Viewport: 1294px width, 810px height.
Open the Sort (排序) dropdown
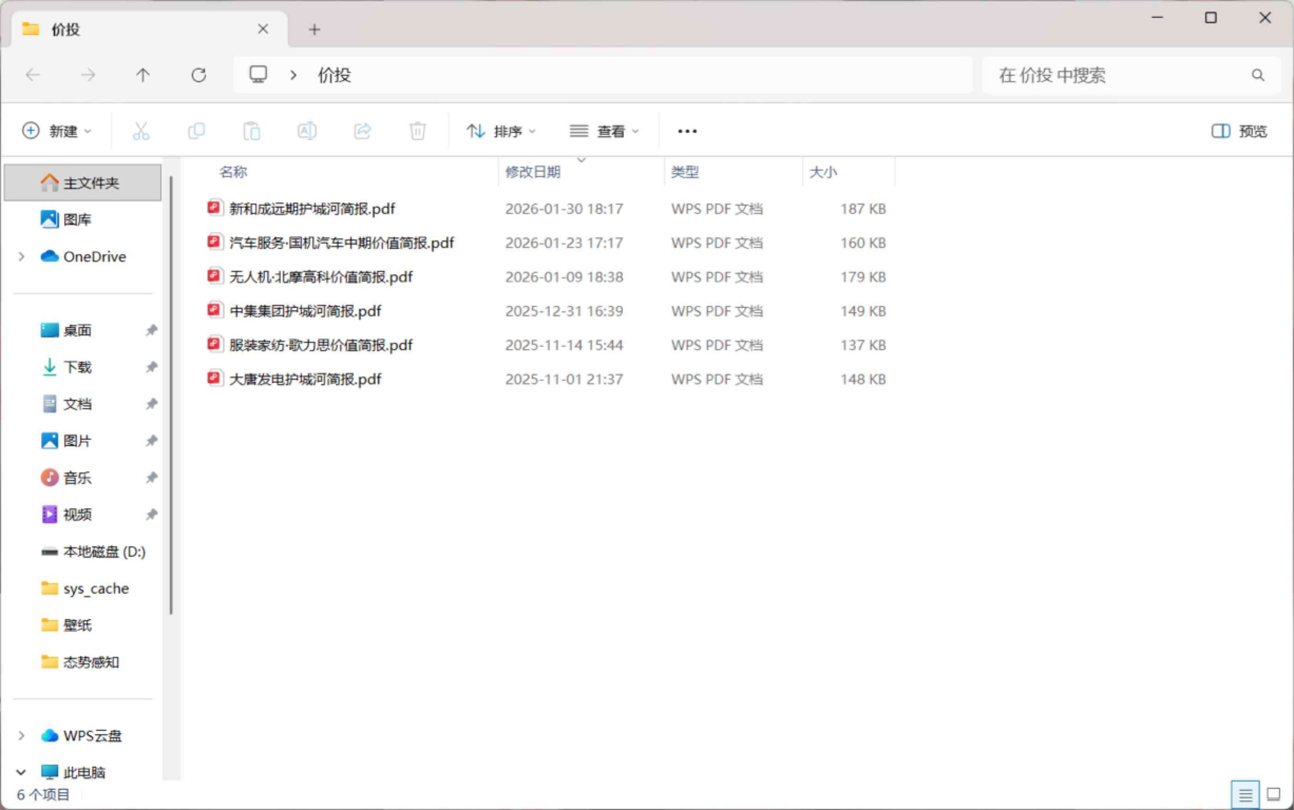[501, 131]
